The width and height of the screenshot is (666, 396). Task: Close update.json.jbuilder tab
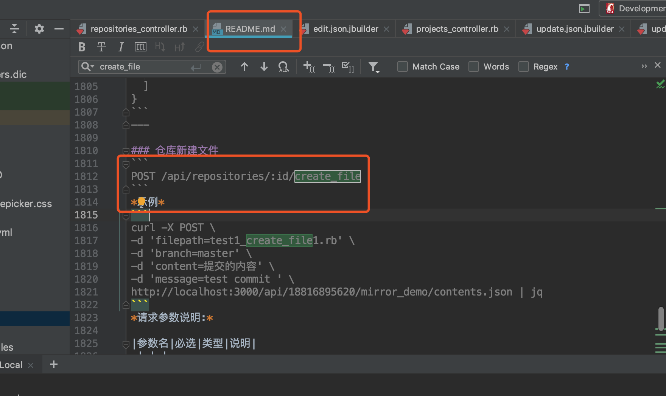[x=622, y=29]
